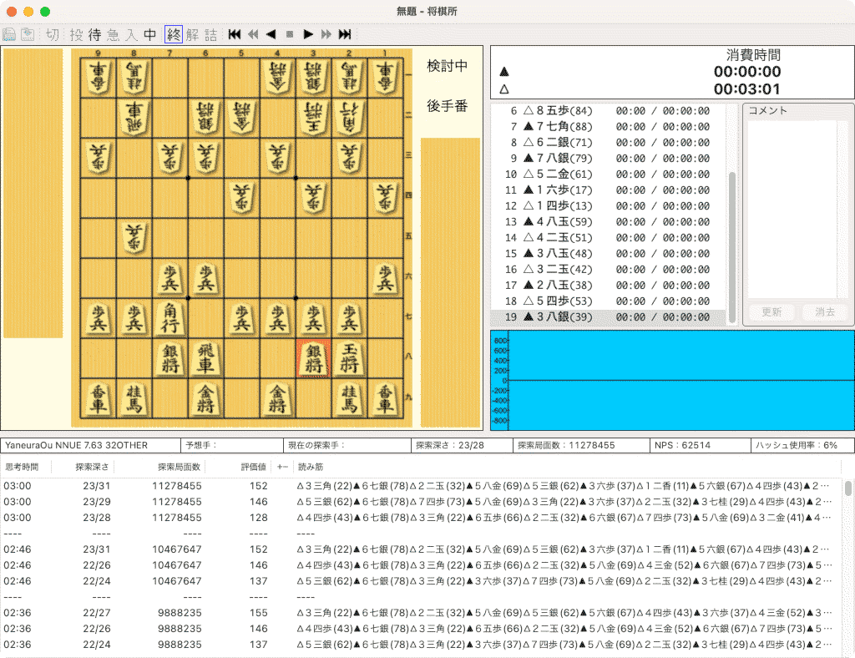Click the 更新 (update) comment button
Image resolution: width=855 pixels, height=658 pixels.
[x=772, y=311]
